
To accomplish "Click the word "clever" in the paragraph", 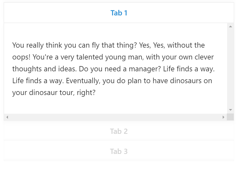I will [x=204, y=57].
